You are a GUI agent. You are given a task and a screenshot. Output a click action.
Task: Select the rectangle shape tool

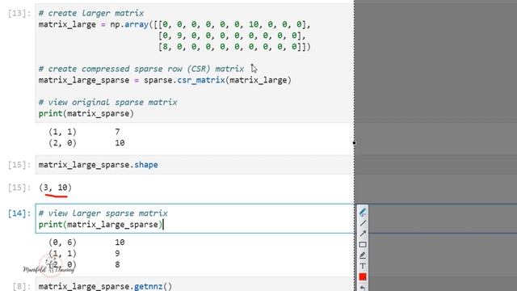pyautogui.click(x=363, y=244)
